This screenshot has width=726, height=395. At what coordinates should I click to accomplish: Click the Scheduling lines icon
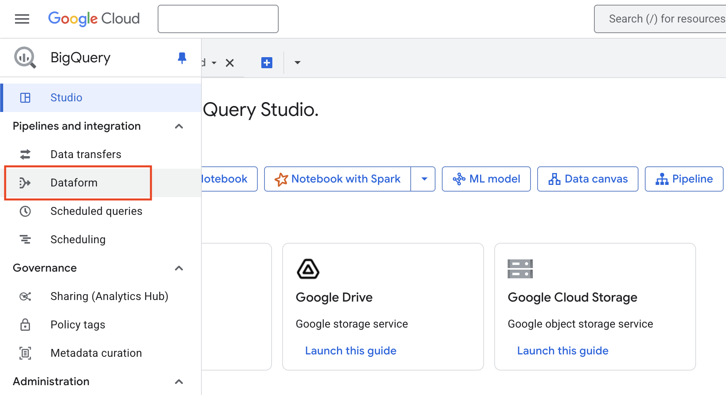25,239
